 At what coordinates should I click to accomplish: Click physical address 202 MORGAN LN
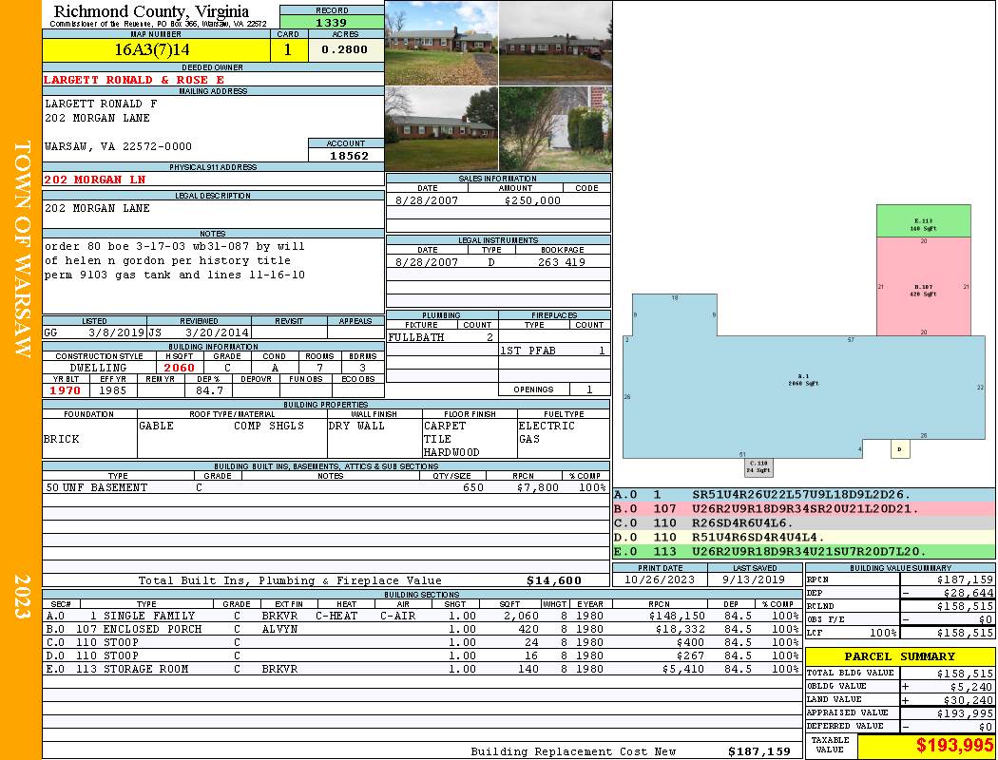point(94,180)
